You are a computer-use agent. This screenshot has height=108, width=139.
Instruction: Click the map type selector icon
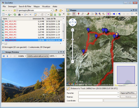[68, 14]
